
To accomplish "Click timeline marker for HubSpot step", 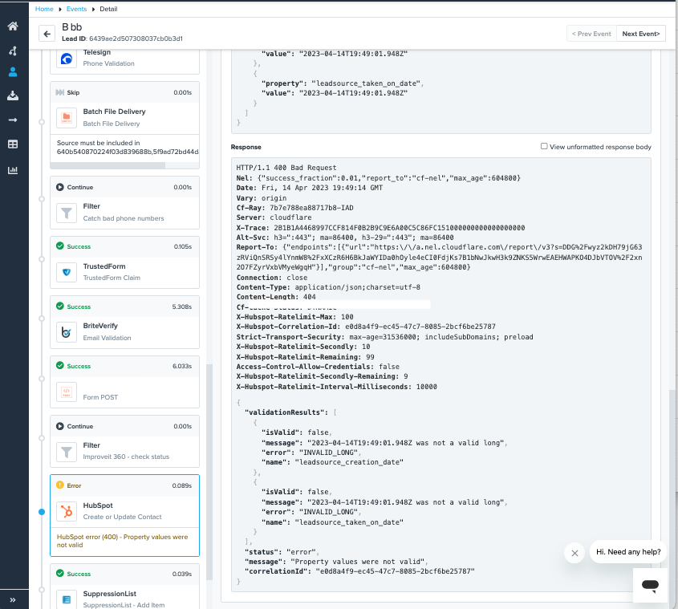I will (42, 512).
